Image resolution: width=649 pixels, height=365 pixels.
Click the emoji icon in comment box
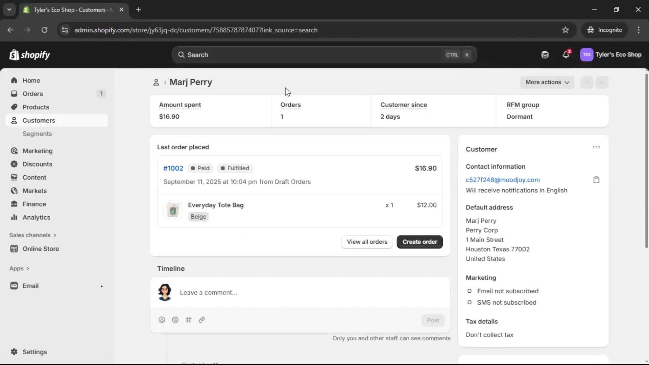pos(162,320)
